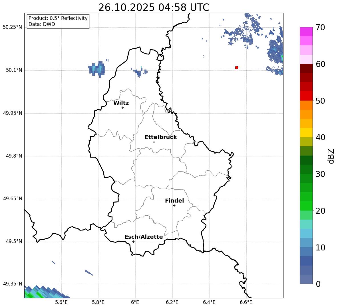The width and height of the screenshot is (338, 308).
Task: Click the 'Wiltz' city label
Action: point(121,103)
